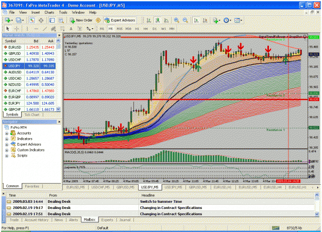The image size is (322, 232).
Task: Select the M15 timeframe
Action: point(120,29)
